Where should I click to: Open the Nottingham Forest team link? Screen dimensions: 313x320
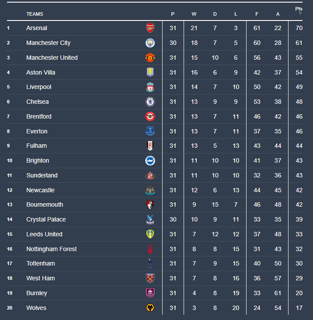[x=51, y=249]
